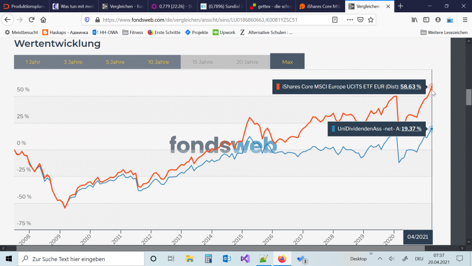Image resolution: width=472 pixels, height=266 pixels.
Task: Select the 10 Jahre time range
Action: pos(158,62)
